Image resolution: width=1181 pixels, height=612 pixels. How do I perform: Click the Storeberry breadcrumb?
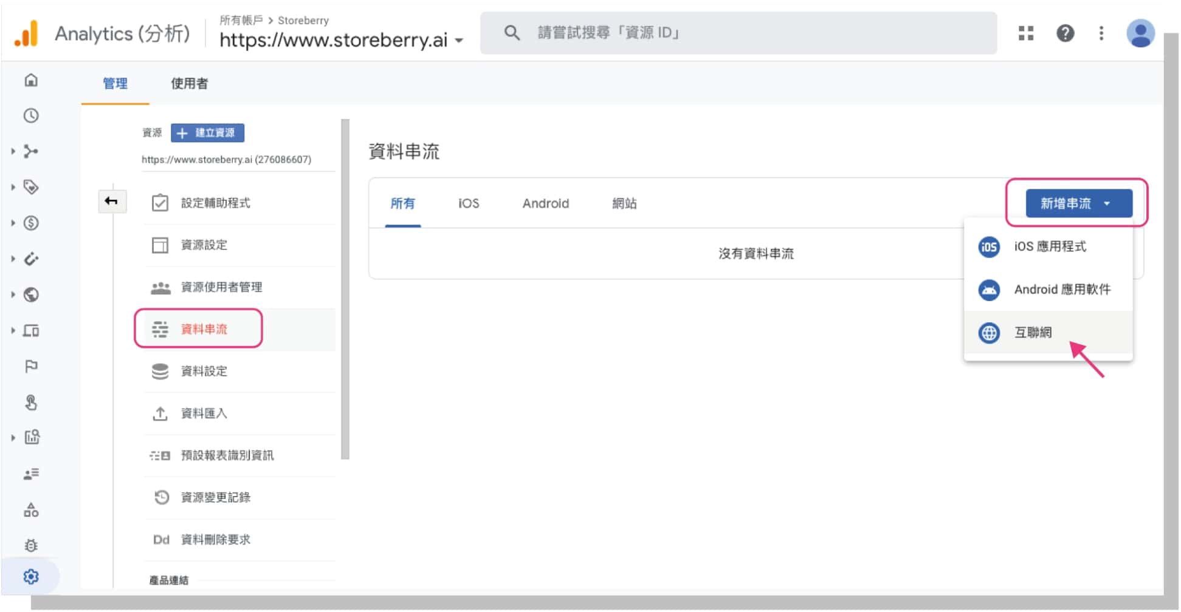303,20
